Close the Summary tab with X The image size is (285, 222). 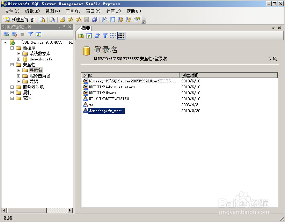tap(279, 28)
